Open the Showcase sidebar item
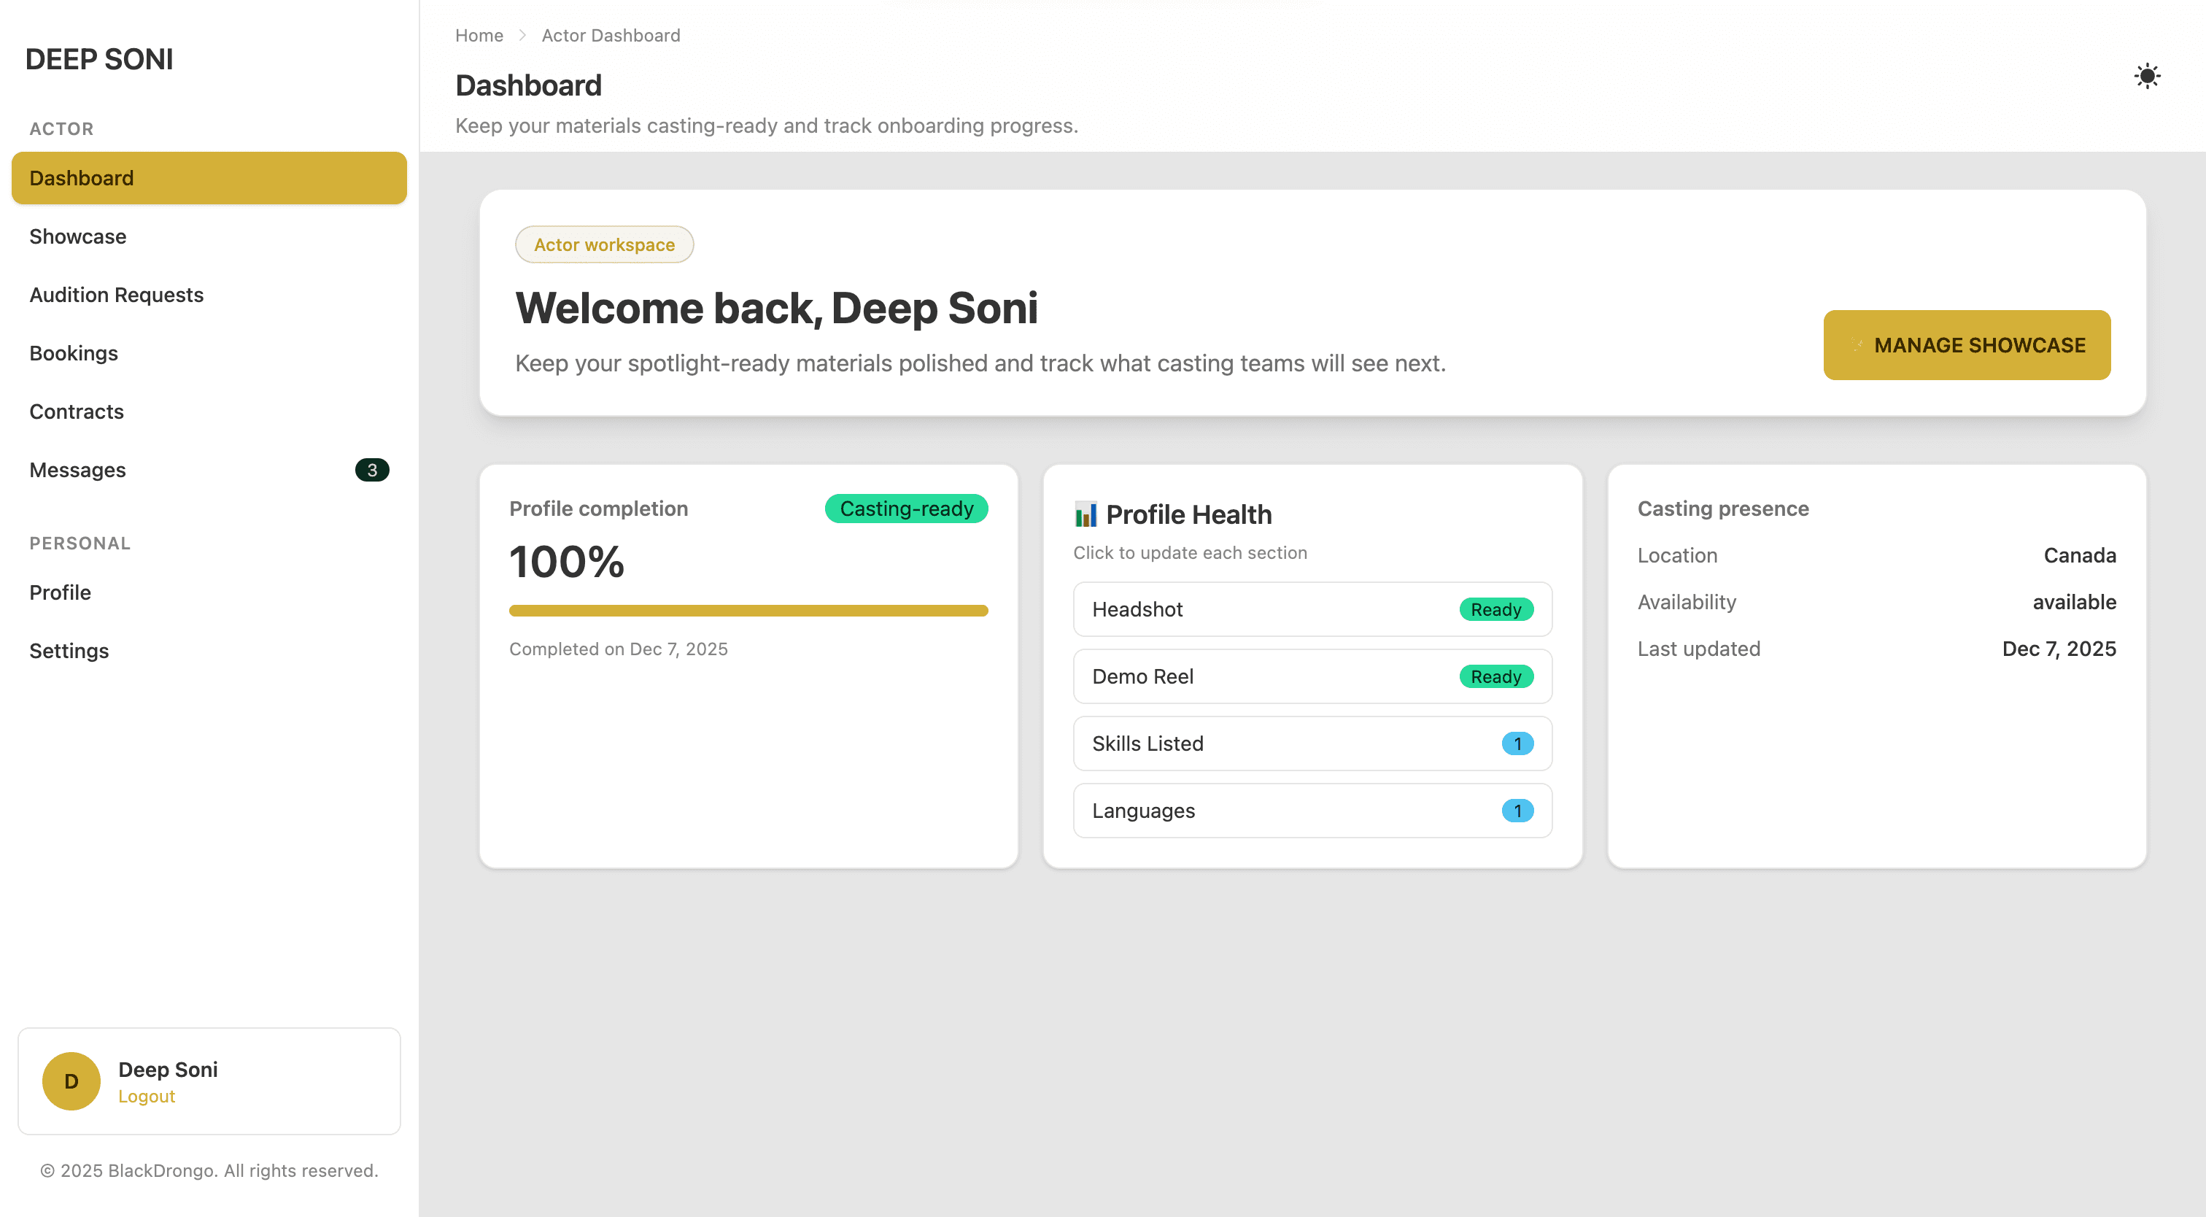The height and width of the screenshot is (1217, 2206). click(78, 236)
